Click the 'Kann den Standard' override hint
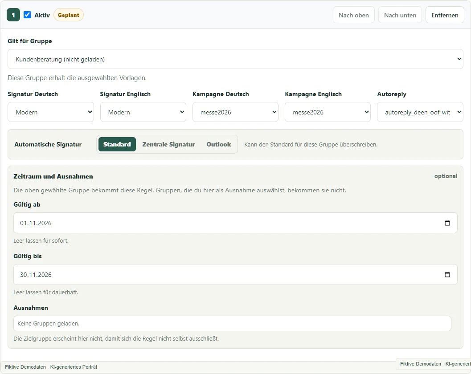The image size is (471, 374). (x=311, y=144)
